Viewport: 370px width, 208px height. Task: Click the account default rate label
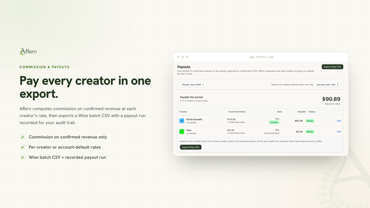coord(271,133)
